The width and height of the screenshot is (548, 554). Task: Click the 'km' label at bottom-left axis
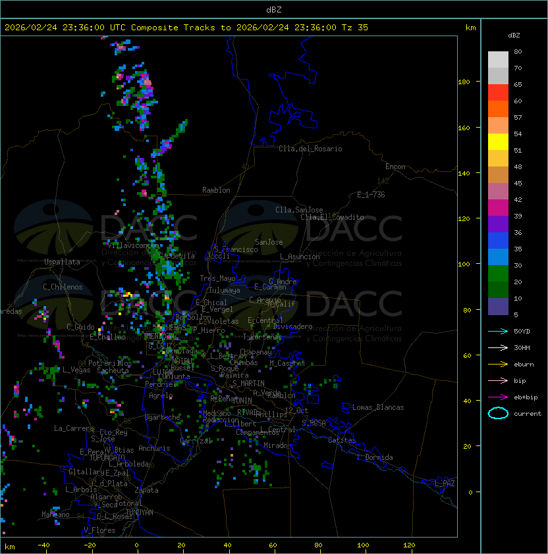10,547
